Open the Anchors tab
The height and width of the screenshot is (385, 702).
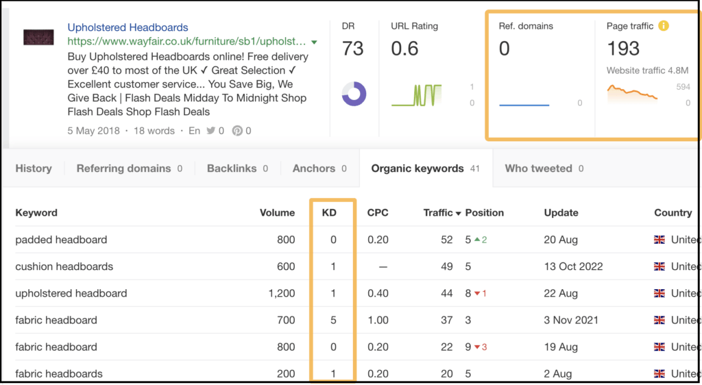pos(319,169)
